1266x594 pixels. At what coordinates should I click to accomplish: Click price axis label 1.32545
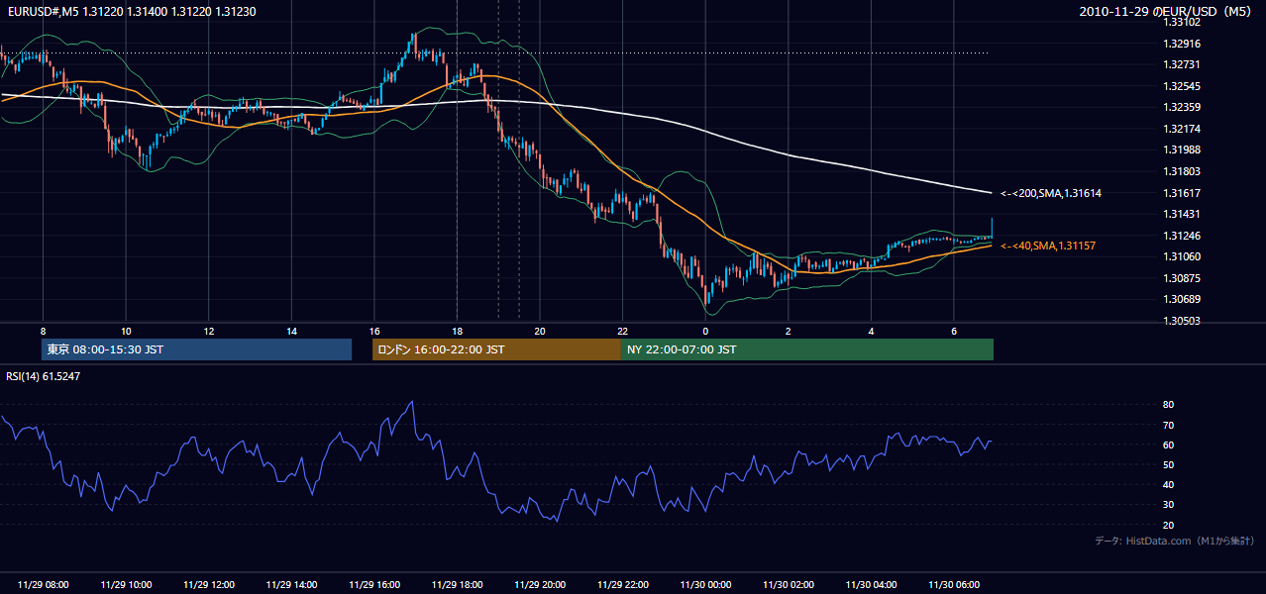pyautogui.click(x=1181, y=86)
